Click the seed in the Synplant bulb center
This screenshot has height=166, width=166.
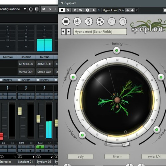tap(117, 100)
